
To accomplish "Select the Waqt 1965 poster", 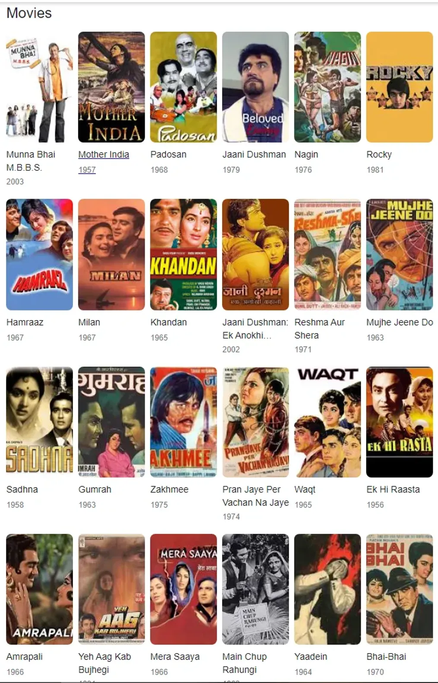I will [327, 422].
